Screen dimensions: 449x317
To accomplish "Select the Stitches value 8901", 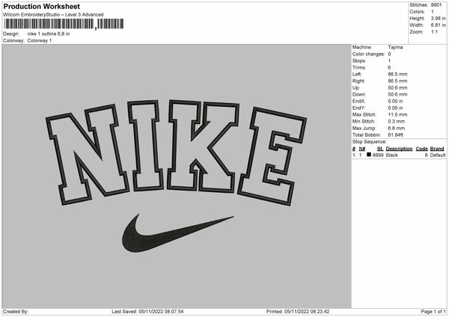I will point(436,5).
